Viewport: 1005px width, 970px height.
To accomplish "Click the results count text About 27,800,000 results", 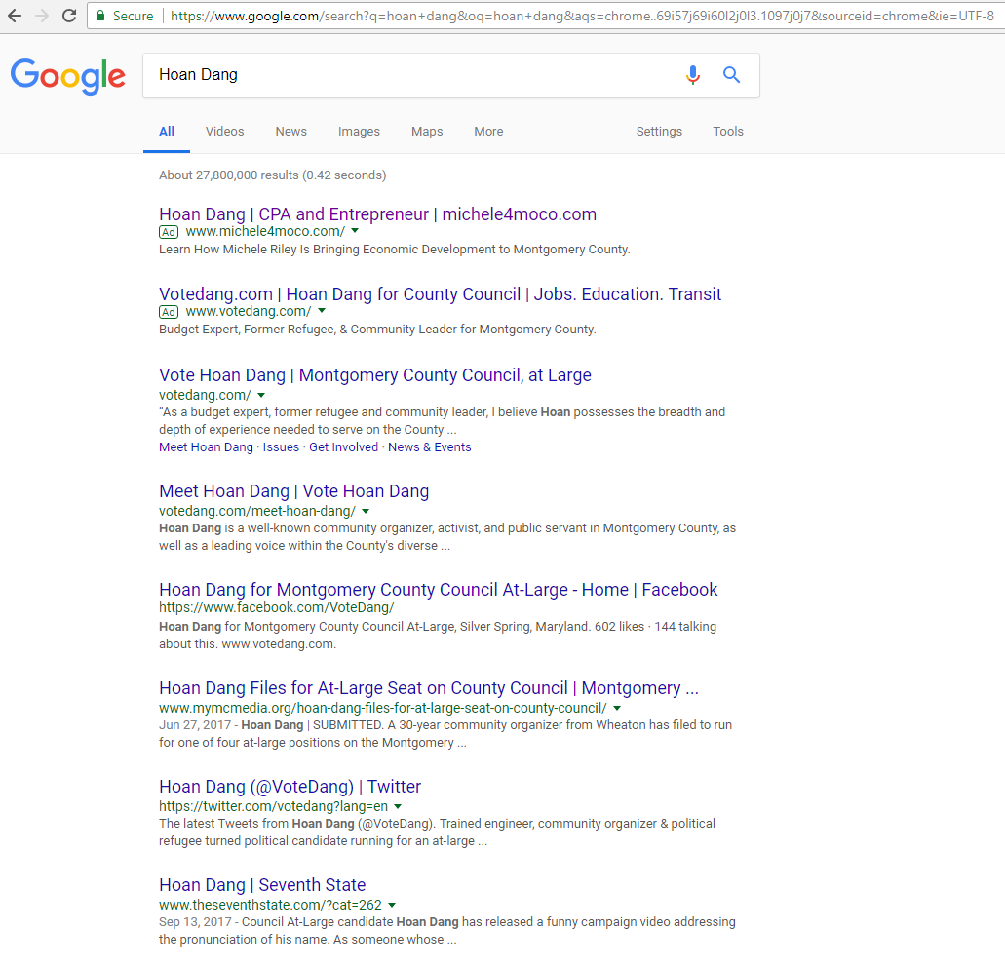I will pos(229,175).
